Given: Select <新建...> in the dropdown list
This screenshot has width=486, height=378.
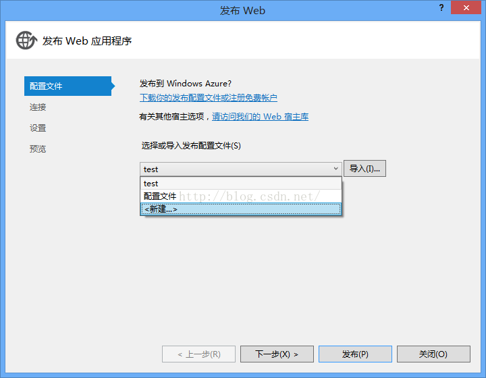Looking at the screenshot, I should 240,209.
